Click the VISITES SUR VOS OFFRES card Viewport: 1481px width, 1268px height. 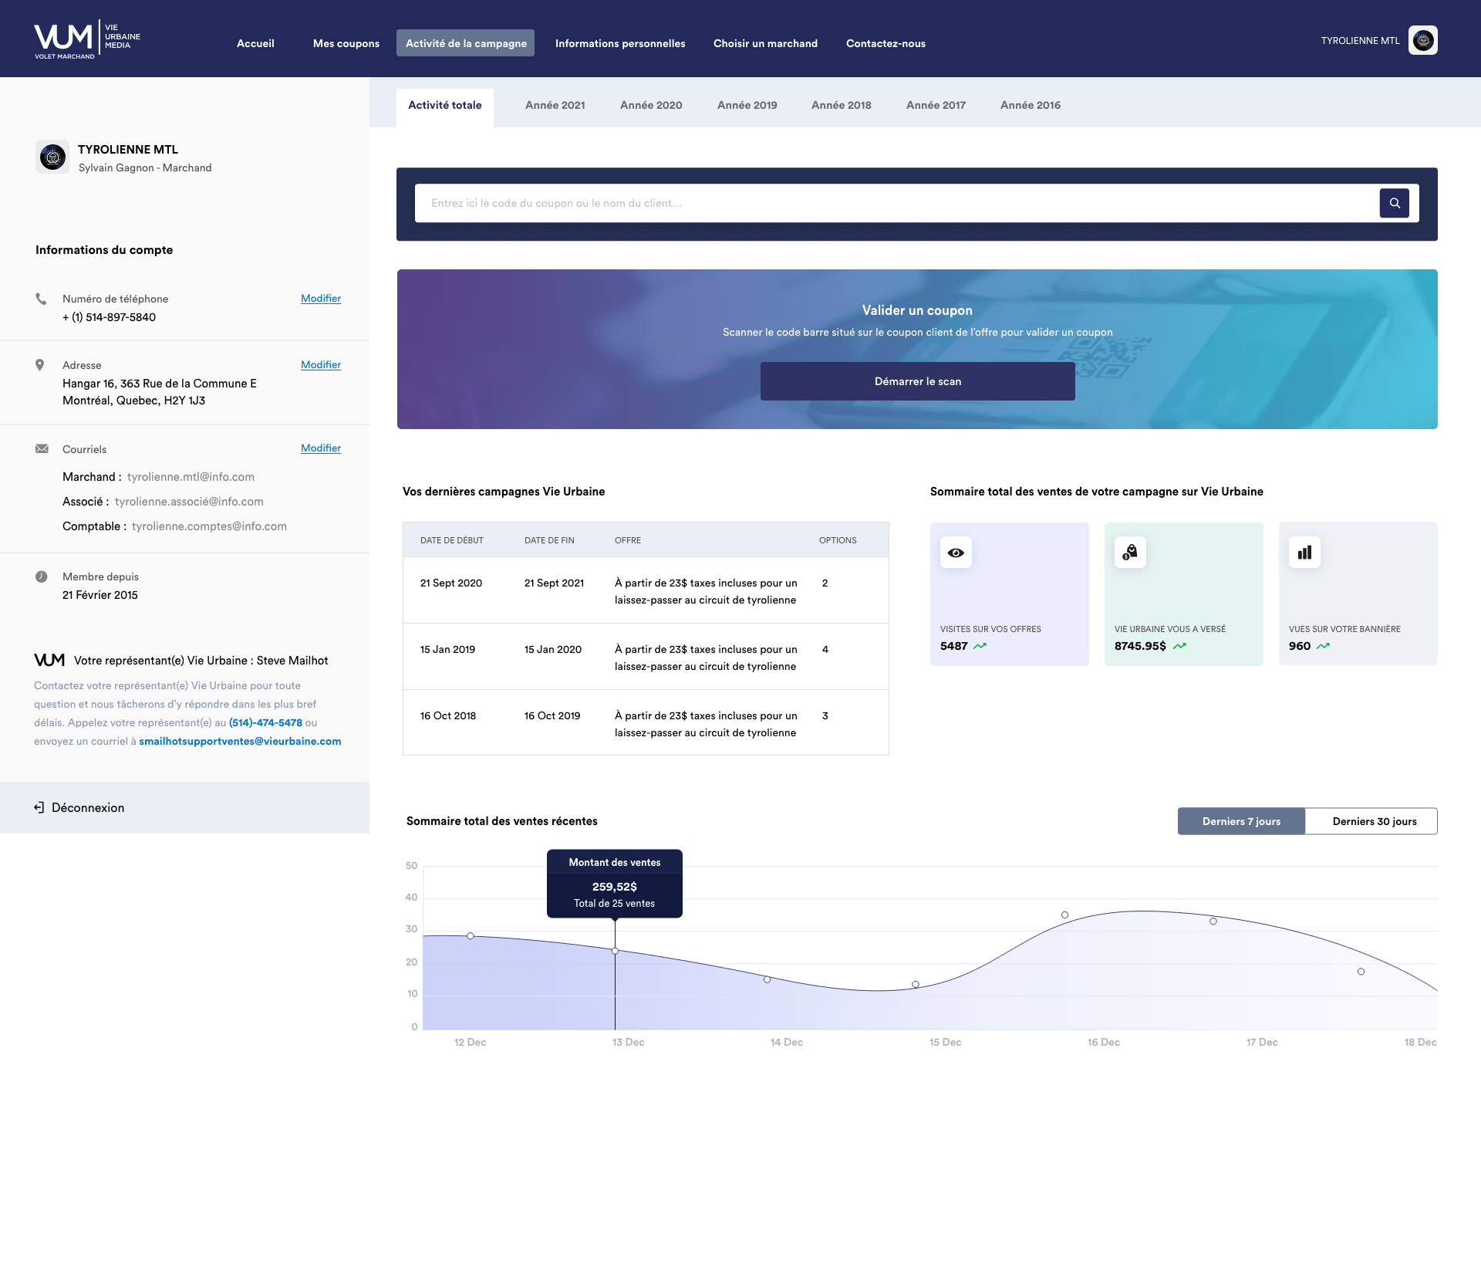(x=1010, y=594)
